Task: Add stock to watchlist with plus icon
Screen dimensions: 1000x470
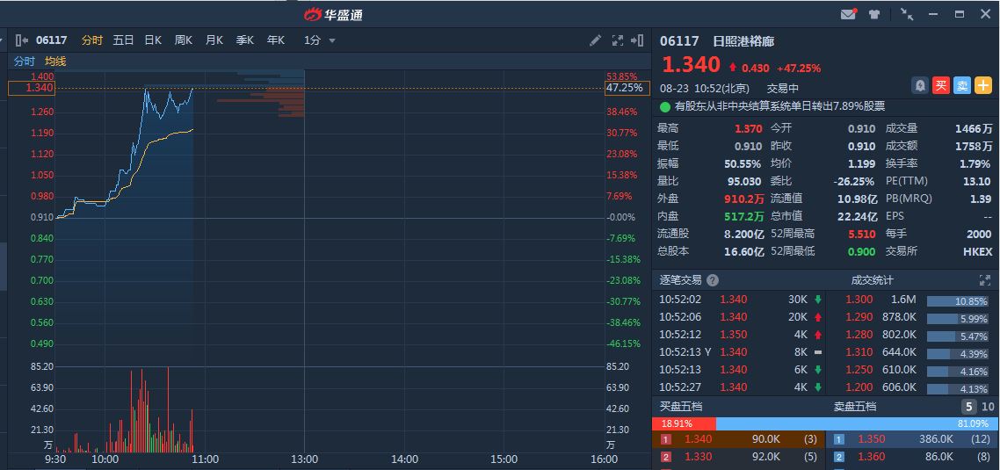Action: (x=983, y=85)
